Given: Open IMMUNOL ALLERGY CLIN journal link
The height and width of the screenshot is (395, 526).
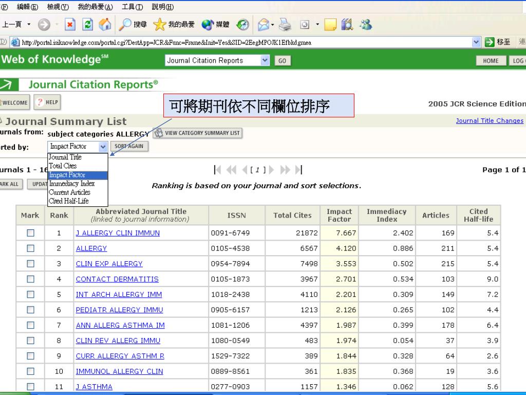Looking at the screenshot, I should [x=119, y=371].
